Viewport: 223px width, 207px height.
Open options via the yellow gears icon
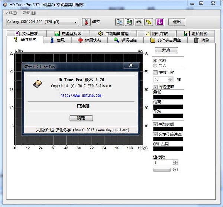pyautogui.click(x=149, y=22)
